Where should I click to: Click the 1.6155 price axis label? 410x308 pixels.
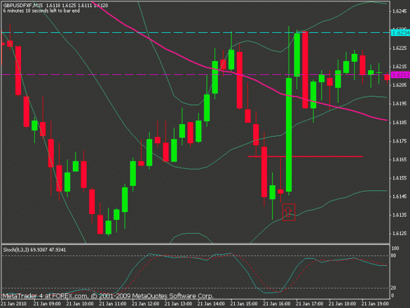400,178
